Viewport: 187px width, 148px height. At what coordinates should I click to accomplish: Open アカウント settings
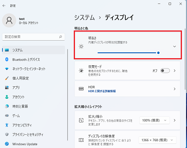click(34, 97)
